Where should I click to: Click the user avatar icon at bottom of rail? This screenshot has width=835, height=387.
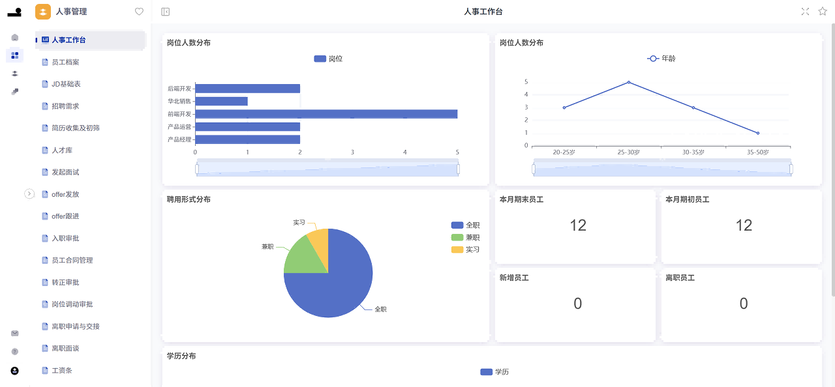pyautogui.click(x=14, y=371)
